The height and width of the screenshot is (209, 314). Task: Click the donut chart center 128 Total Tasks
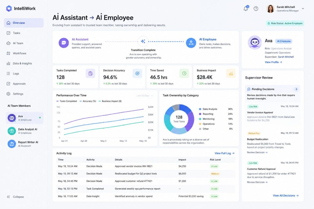179,119
